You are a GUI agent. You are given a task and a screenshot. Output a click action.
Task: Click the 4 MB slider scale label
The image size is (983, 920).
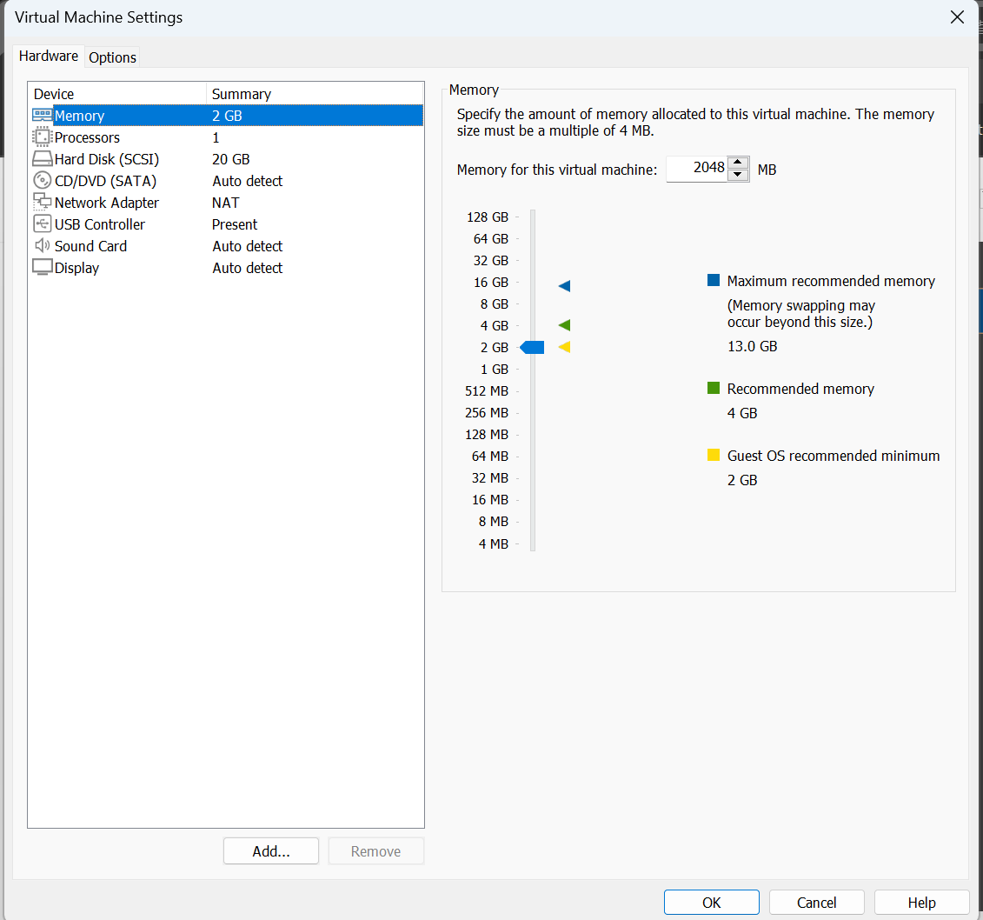click(x=494, y=543)
